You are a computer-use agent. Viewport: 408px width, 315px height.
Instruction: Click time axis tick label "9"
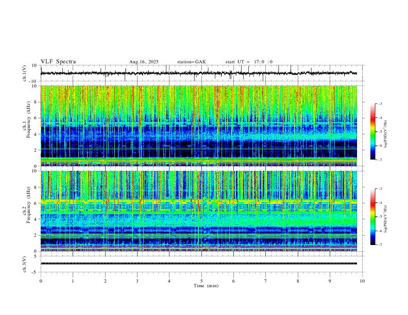(330, 281)
